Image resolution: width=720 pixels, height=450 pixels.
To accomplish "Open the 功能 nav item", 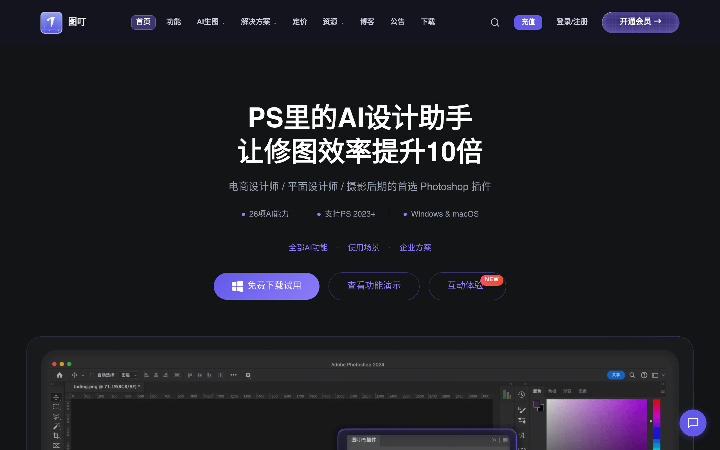I will click(174, 22).
